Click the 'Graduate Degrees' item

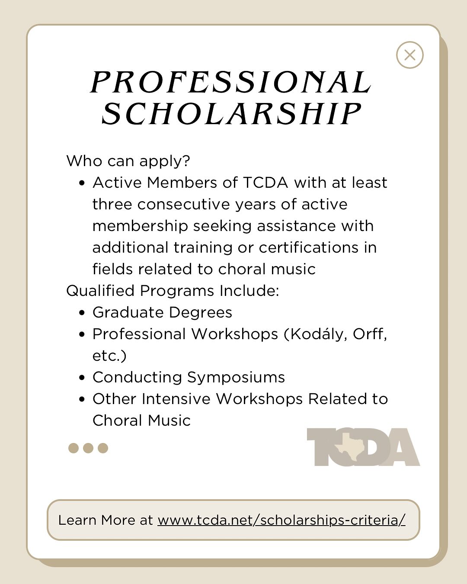click(x=163, y=313)
